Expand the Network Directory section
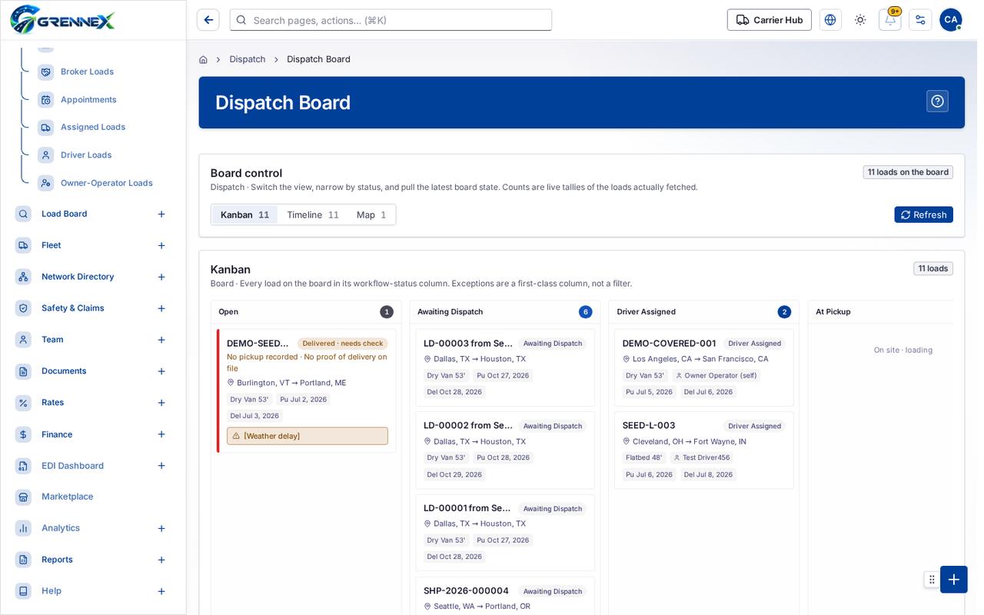Viewport: 984px width, 615px height. (161, 277)
